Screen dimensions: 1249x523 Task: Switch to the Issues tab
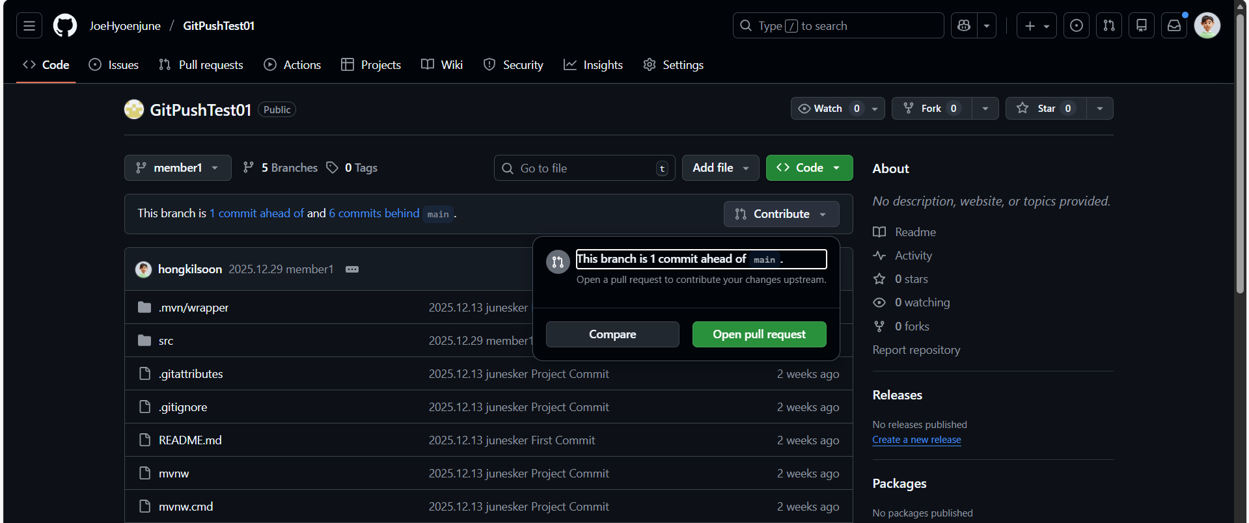pyautogui.click(x=114, y=65)
